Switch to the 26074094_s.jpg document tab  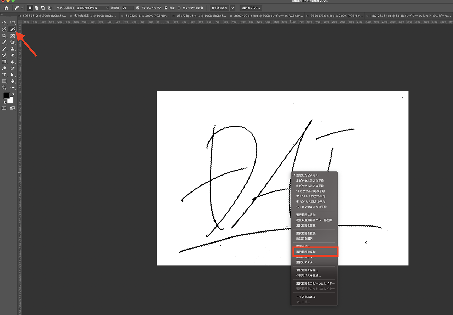tap(269, 16)
